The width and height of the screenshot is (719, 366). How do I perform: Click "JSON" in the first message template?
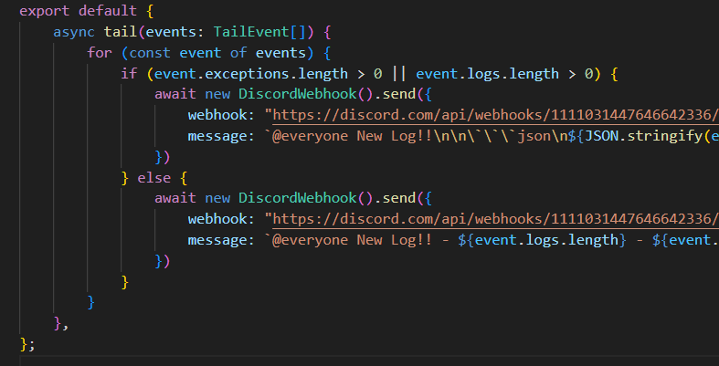[603, 136]
